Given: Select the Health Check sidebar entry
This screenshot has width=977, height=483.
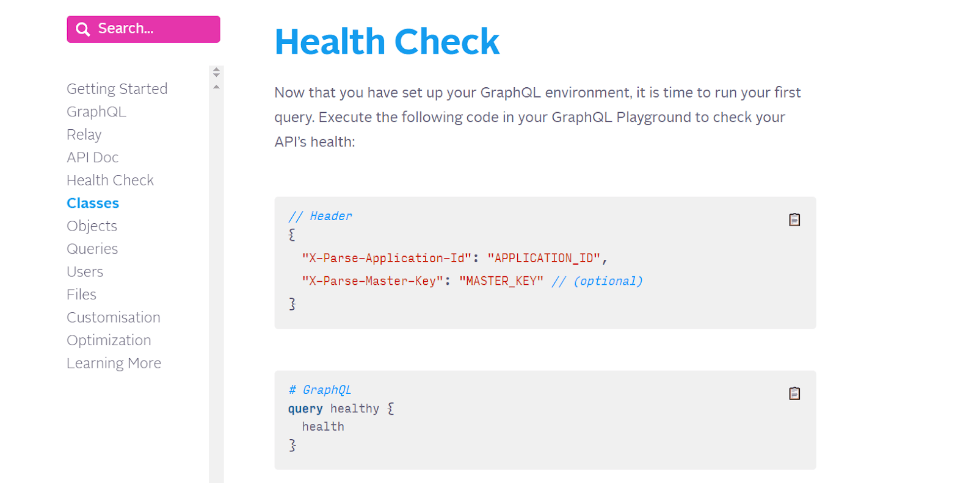Looking at the screenshot, I should tap(110, 180).
